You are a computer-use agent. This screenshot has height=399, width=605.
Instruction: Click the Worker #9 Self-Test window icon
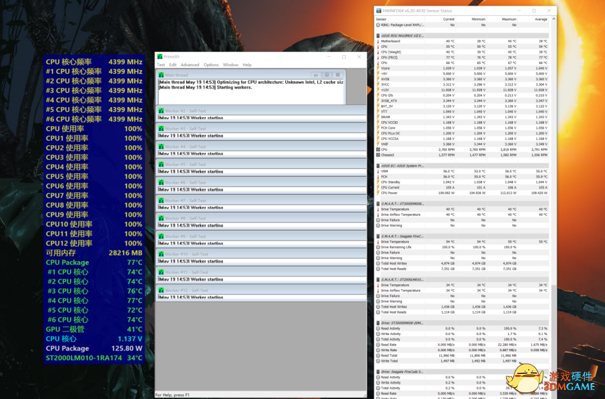coord(161,237)
